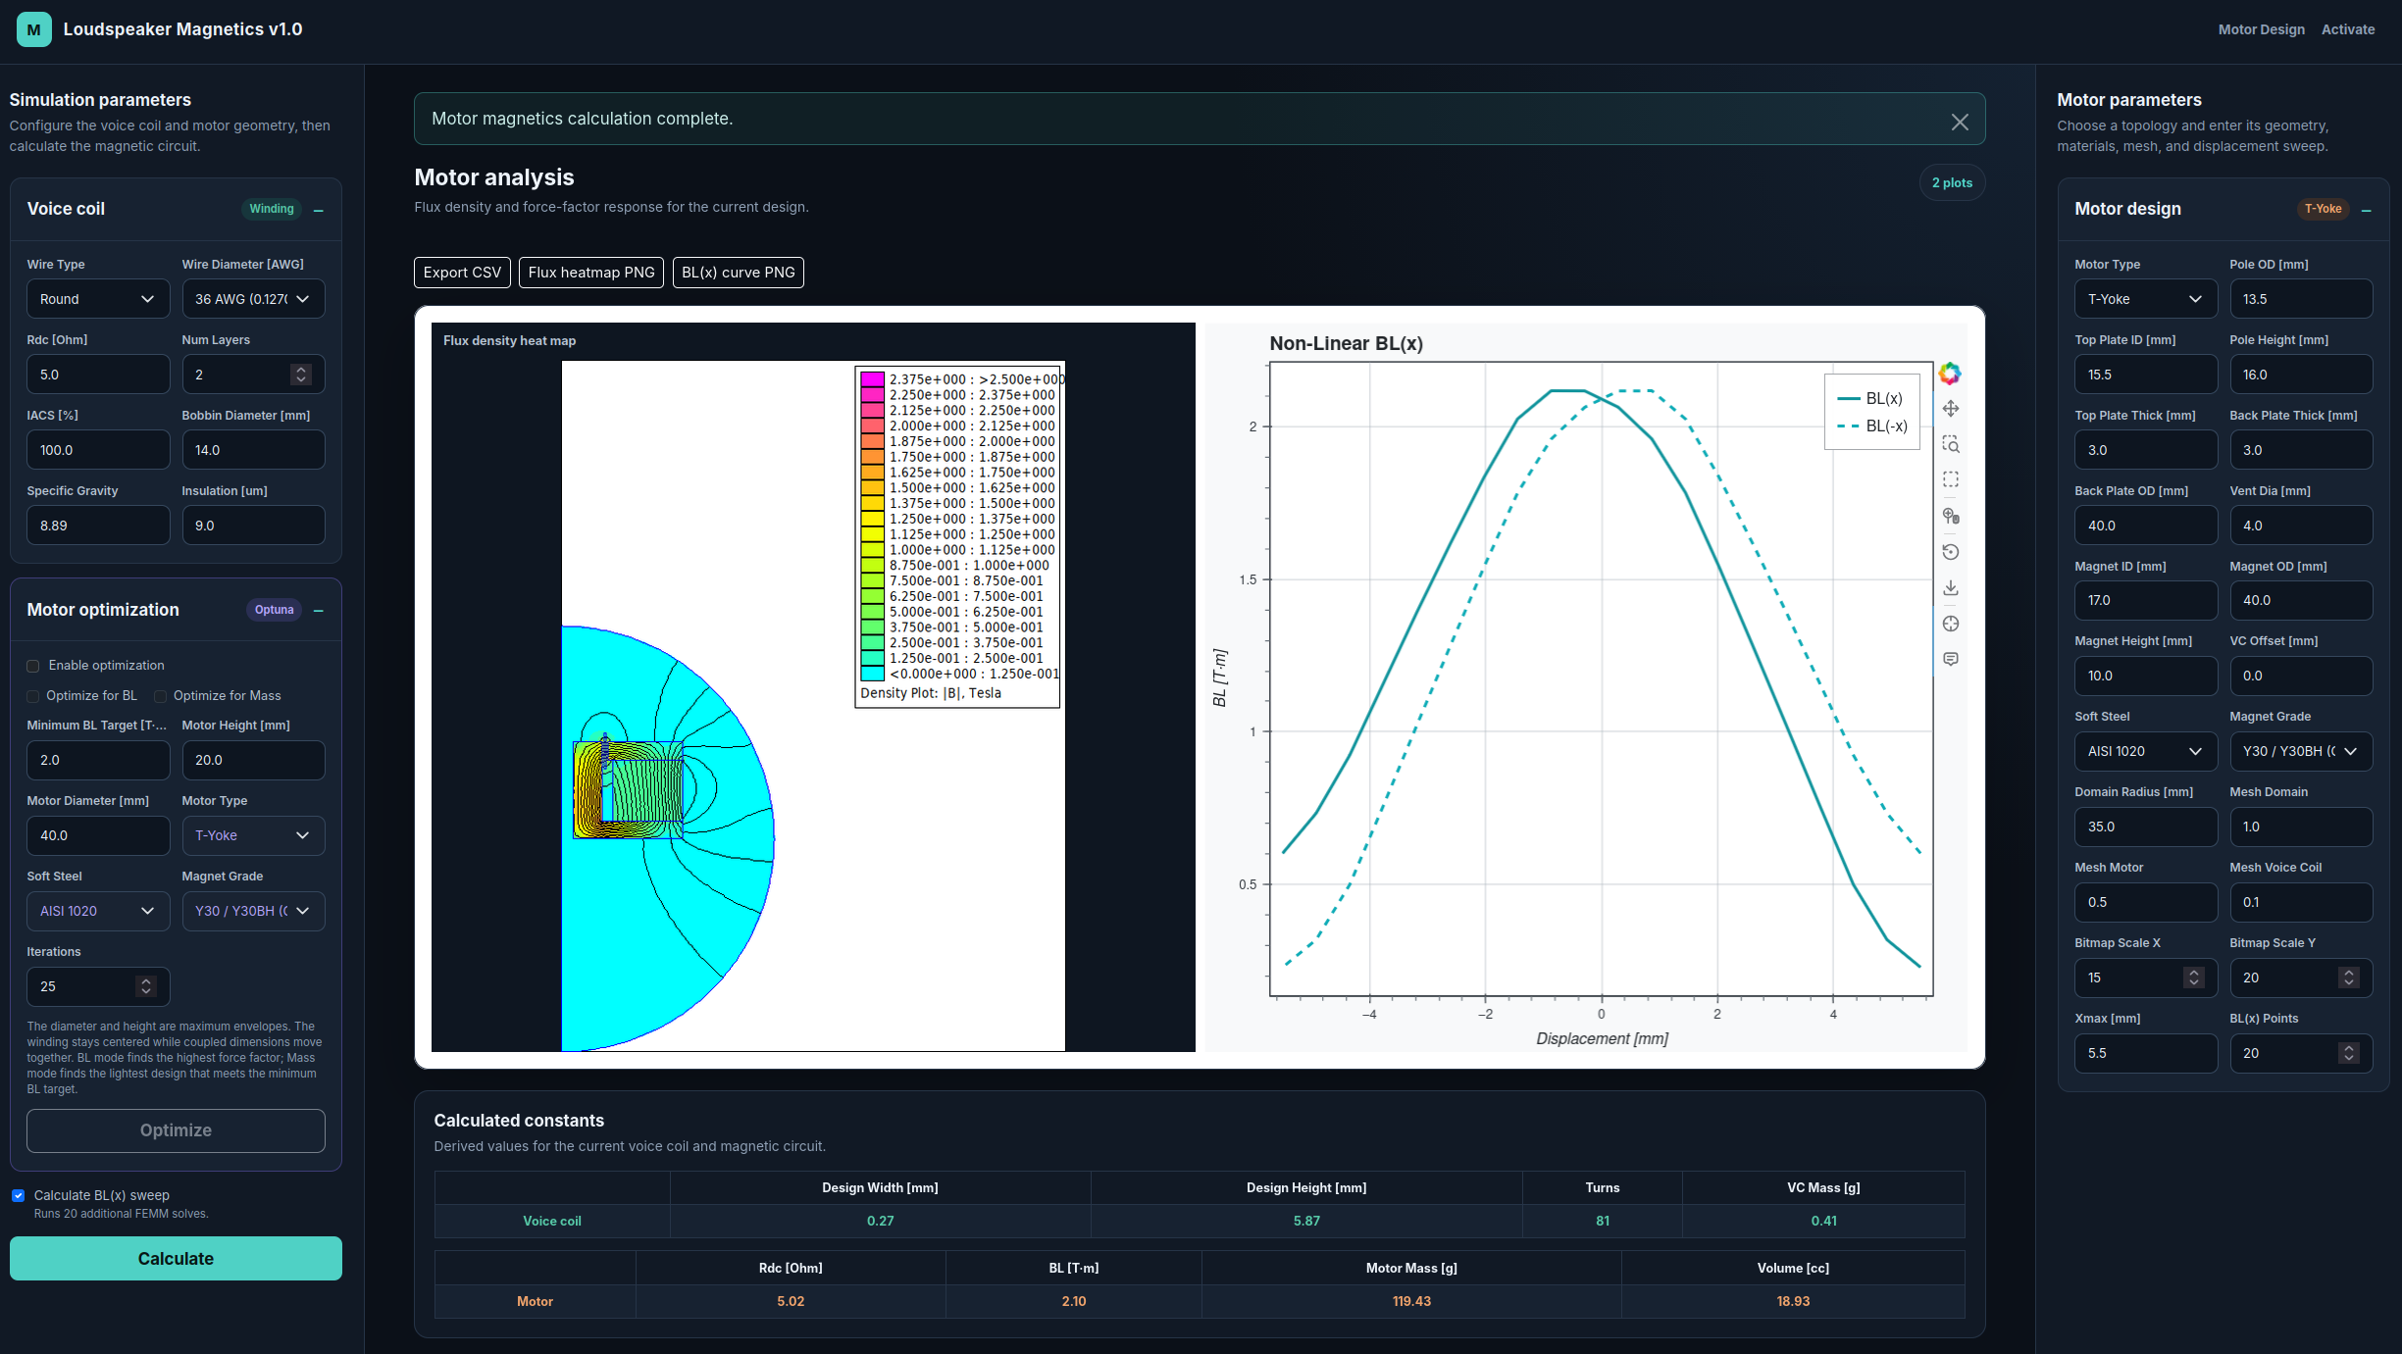Click the Xmax [mm] input field
Viewport: 2402px width, 1354px height.
pyautogui.click(x=2146, y=1053)
